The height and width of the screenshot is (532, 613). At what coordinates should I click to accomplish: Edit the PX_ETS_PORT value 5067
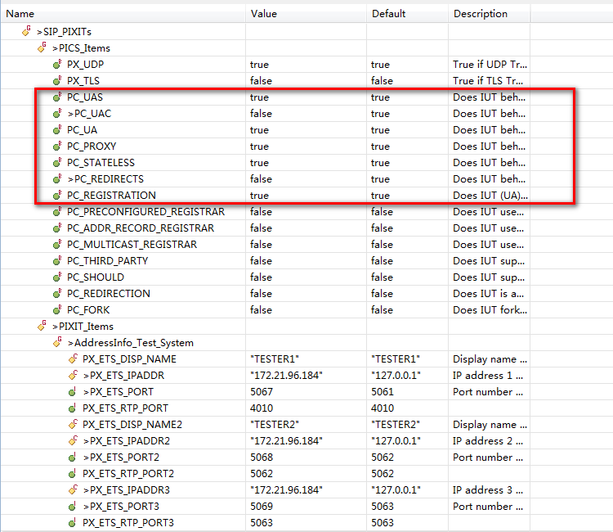click(x=262, y=392)
